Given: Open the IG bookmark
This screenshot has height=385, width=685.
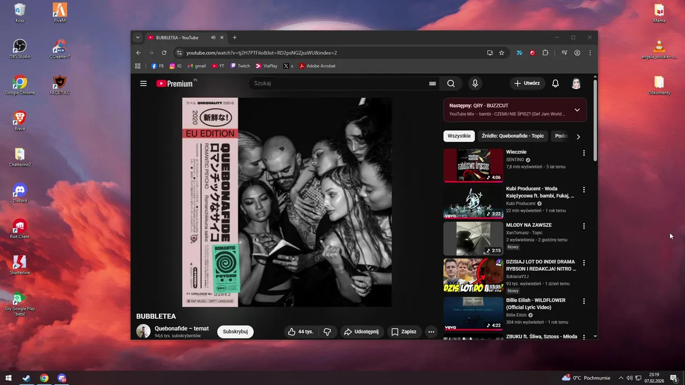Looking at the screenshot, I should coord(176,66).
